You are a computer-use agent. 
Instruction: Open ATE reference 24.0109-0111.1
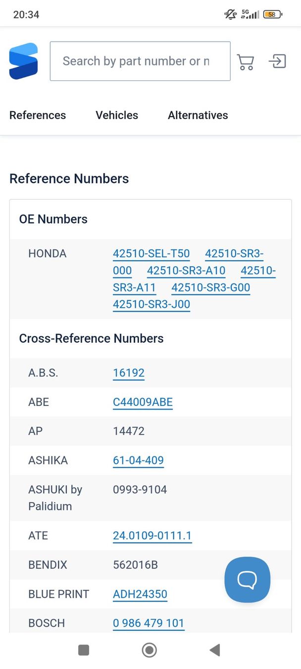(152, 536)
